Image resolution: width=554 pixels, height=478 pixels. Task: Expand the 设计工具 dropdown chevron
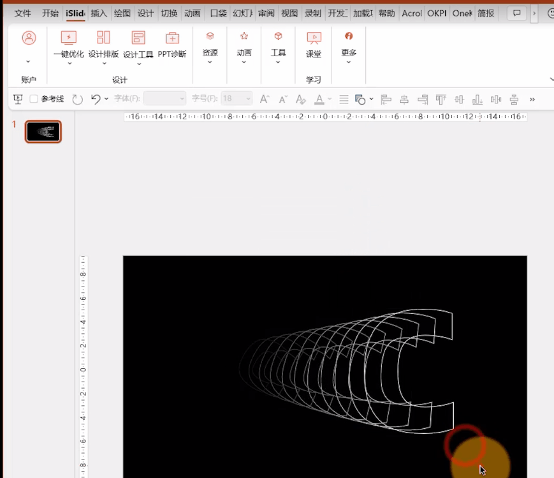point(139,64)
